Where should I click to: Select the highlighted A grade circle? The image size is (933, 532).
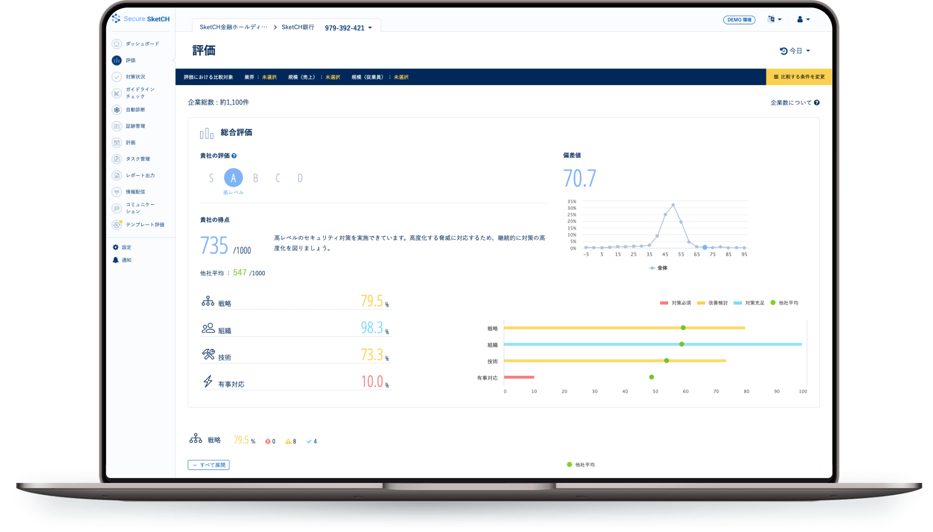click(x=234, y=178)
